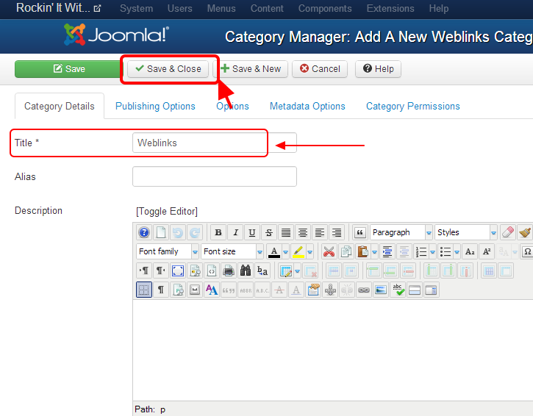This screenshot has height=416, width=533.
Task: Open the editor help icon with blue question mark
Action: (x=144, y=232)
